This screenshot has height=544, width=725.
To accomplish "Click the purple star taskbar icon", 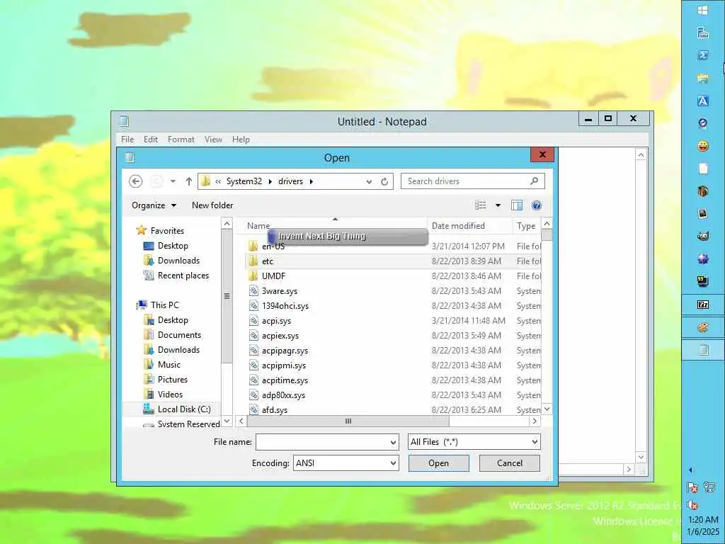I will (703, 259).
